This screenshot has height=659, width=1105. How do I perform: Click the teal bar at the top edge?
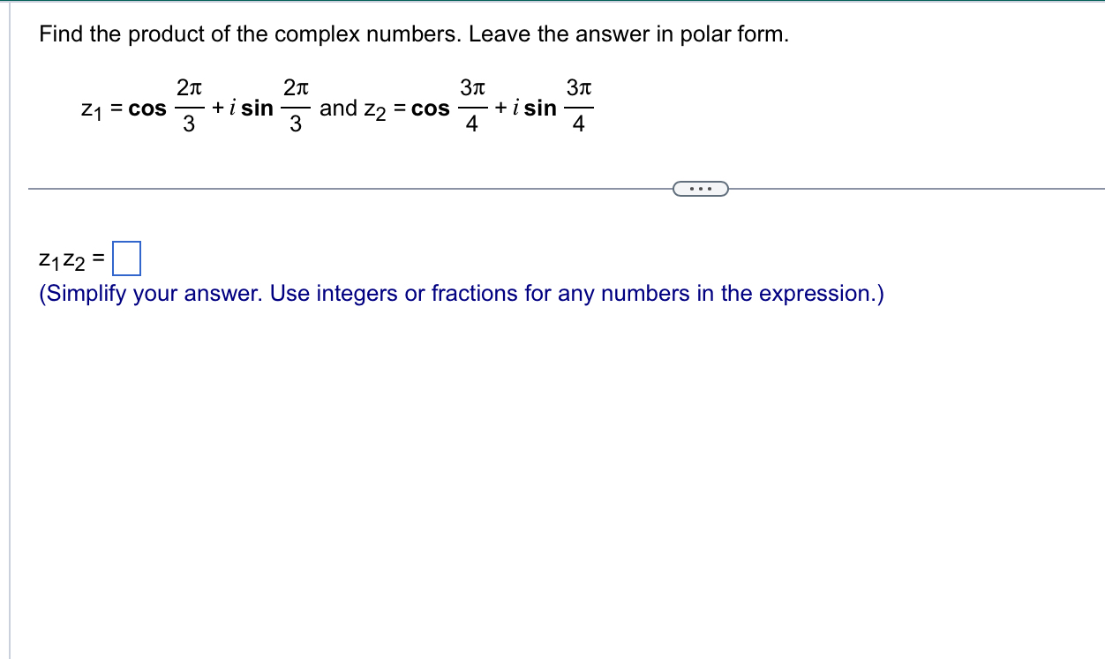click(552, 4)
